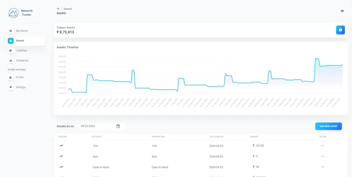Click the 12% category cell

95,146
